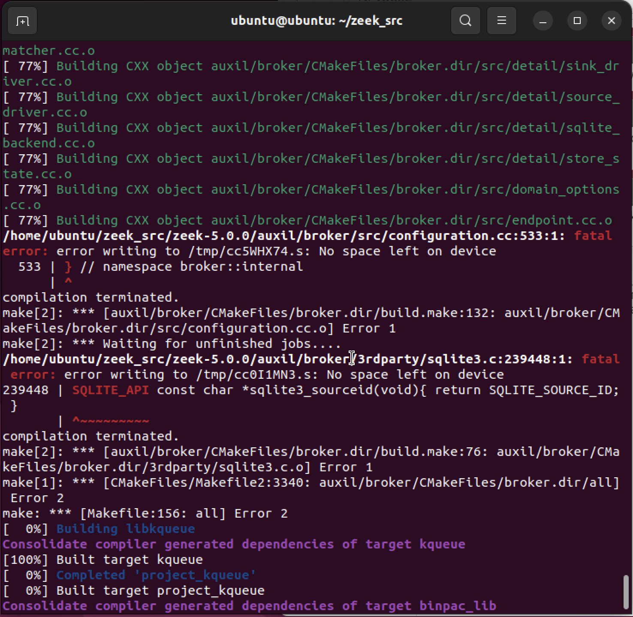Click the detail/sqlite_ build line
Image resolution: width=633 pixels, height=617 pixels.
(311, 135)
